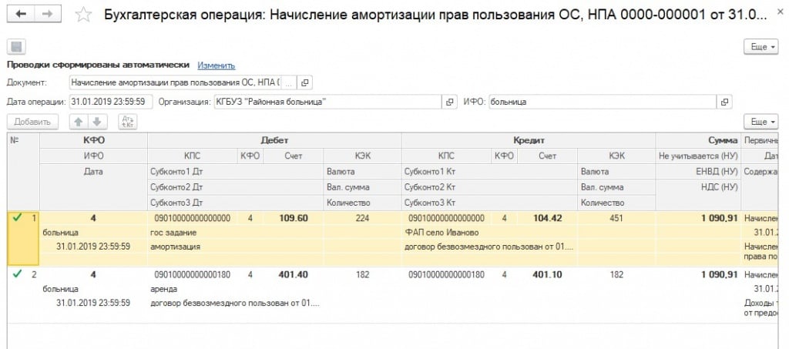Click the forward navigation arrow

(x=46, y=15)
